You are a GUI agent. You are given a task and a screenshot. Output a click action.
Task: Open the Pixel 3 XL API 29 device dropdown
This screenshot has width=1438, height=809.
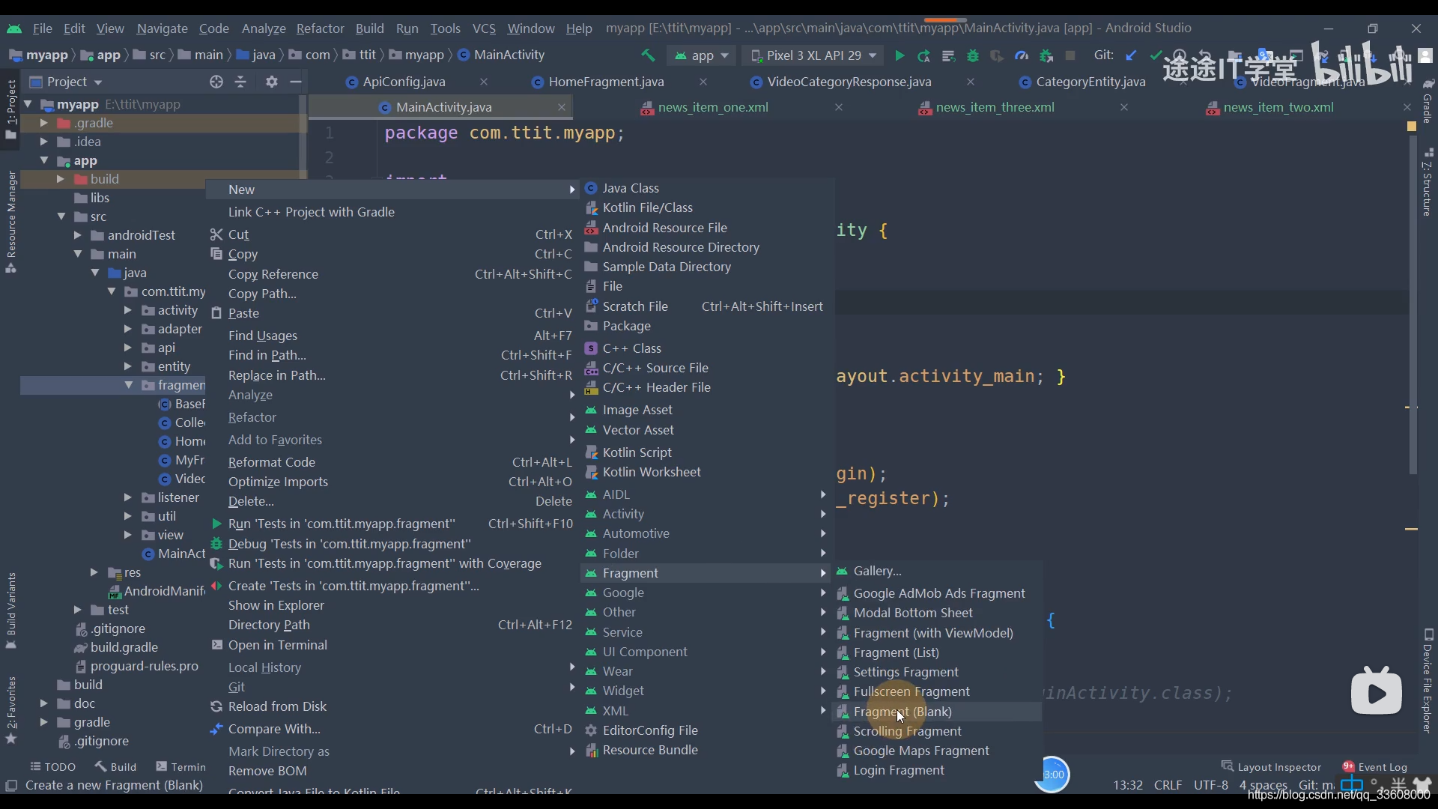(814, 55)
